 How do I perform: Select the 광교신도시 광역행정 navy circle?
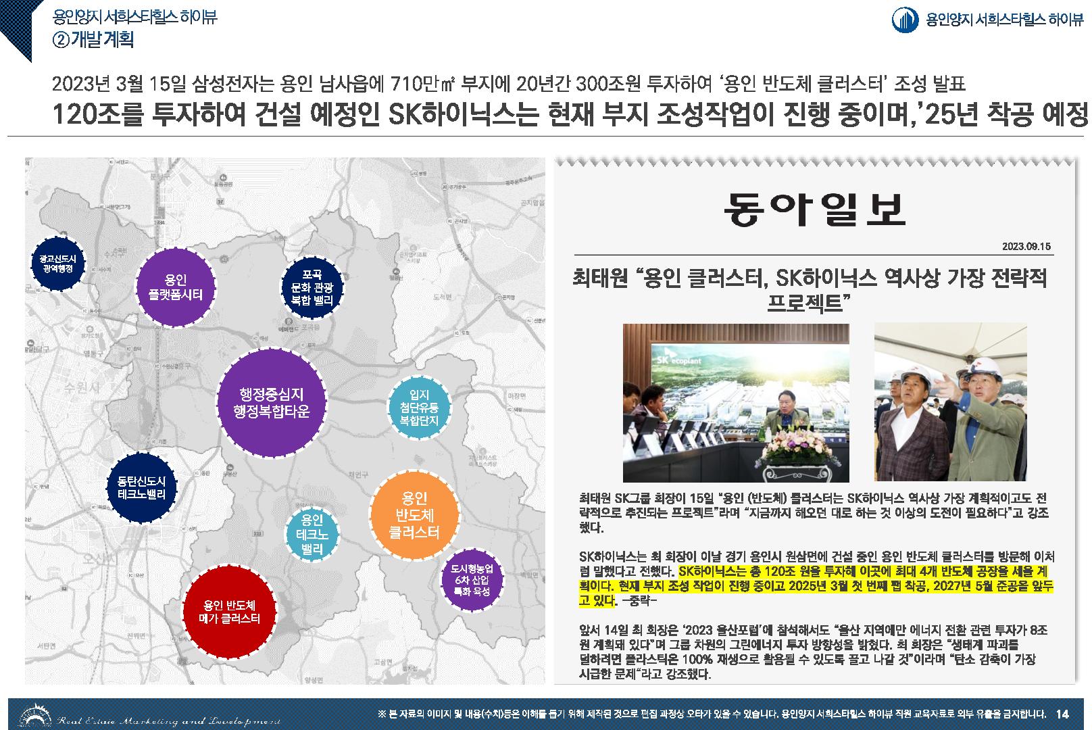coord(57,264)
